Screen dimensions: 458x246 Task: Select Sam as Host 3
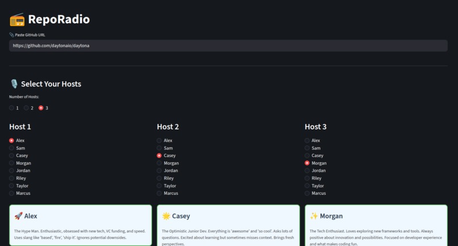coord(313,148)
